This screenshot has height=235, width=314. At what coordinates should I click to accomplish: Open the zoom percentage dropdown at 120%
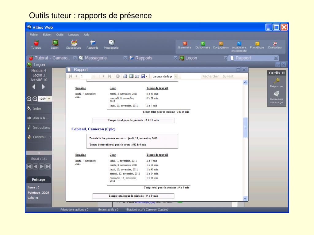[x=49, y=99]
